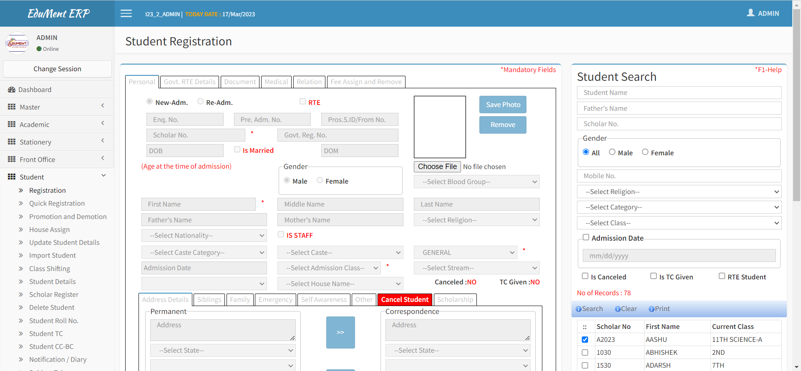Open the Select Nationality dropdown

(204, 236)
